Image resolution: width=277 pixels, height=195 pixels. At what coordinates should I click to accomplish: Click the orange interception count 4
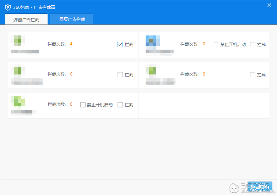pyautogui.click(x=71, y=44)
